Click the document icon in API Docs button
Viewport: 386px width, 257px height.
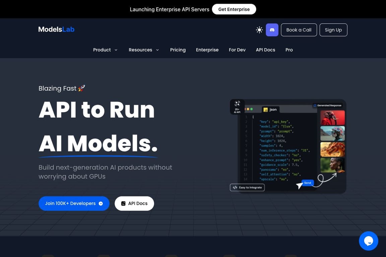[x=123, y=204]
